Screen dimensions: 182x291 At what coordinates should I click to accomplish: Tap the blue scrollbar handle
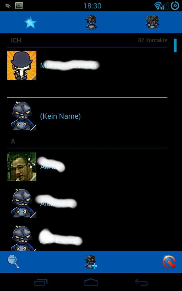click(175, 46)
